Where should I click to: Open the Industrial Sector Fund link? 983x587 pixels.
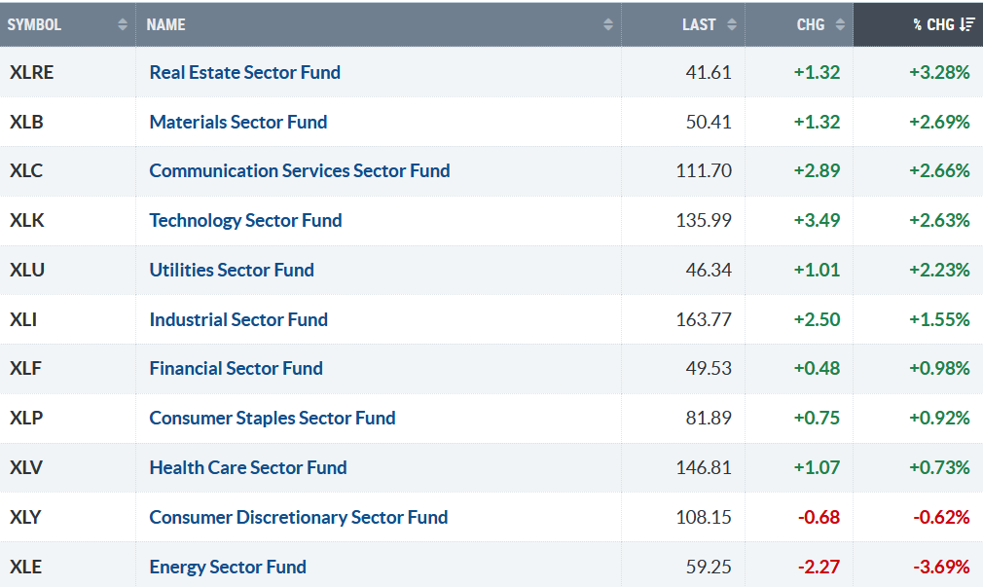(238, 319)
